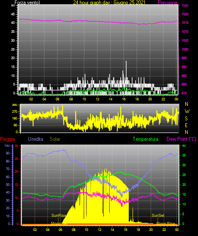Screen dimensions: 198x236
Task: Click wind speed axis value '35'
Action: tap(13, 31)
